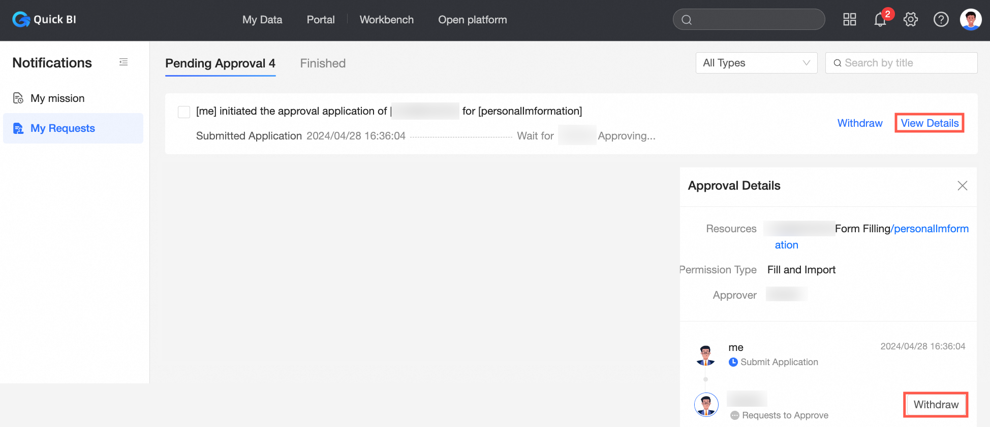Open the Workbench menu
The height and width of the screenshot is (427, 990).
386,20
